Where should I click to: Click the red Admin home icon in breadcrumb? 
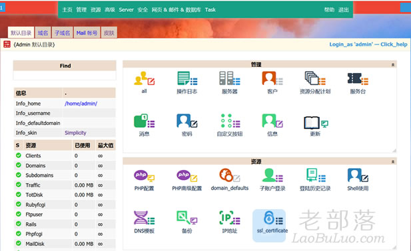coord(7,44)
